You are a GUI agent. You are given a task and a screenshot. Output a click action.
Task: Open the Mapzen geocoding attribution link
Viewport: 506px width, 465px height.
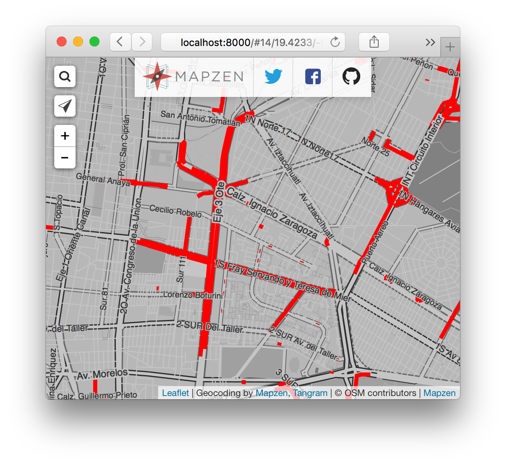(271, 393)
